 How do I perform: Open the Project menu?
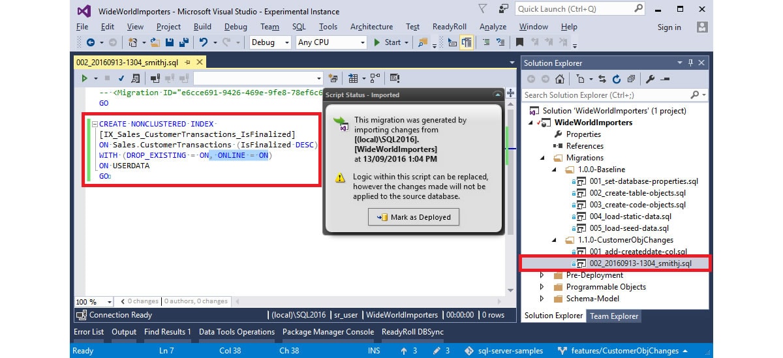pyautogui.click(x=168, y=27)
